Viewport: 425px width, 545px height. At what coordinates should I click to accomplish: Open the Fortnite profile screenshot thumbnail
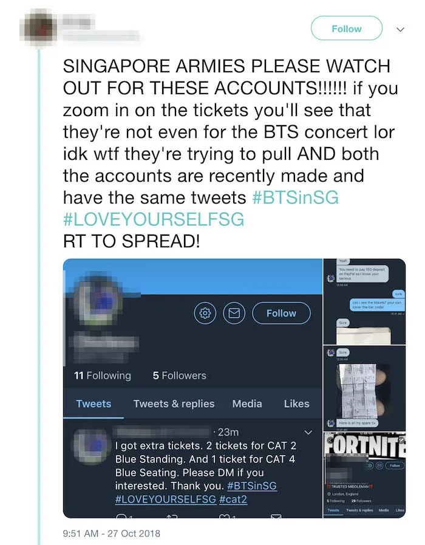coord(364,474)
